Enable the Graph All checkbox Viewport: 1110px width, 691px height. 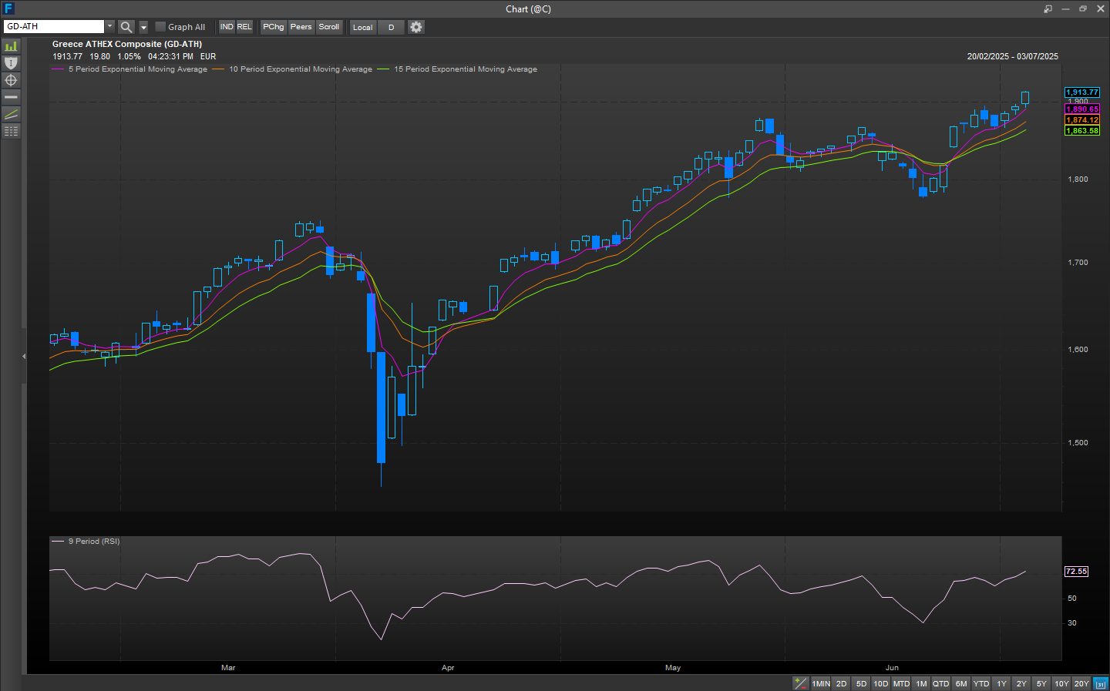click(x=160, y=27)
